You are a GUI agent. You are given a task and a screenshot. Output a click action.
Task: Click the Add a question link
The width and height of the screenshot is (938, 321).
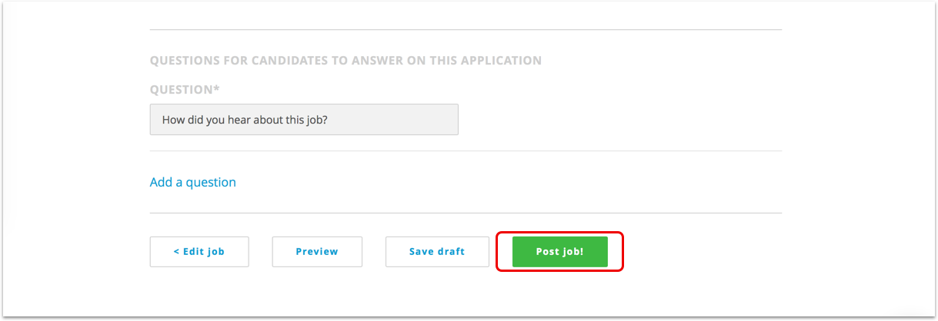tap(193, 182)
